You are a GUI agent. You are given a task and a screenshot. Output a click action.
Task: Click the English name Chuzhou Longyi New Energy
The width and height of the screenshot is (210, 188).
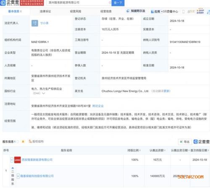point(125,91)
